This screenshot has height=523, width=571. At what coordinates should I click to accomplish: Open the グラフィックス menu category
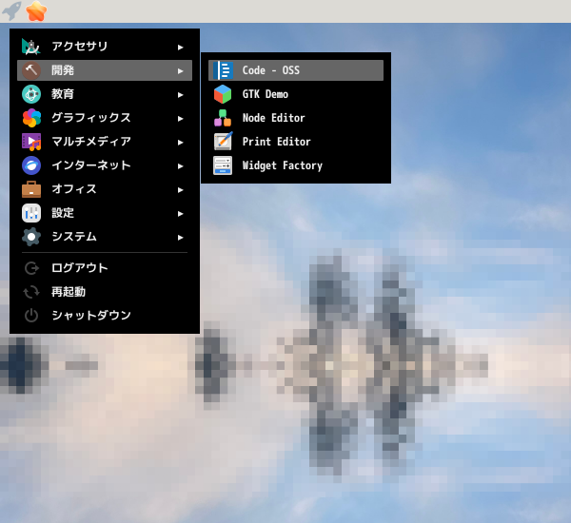coord(105,118)
